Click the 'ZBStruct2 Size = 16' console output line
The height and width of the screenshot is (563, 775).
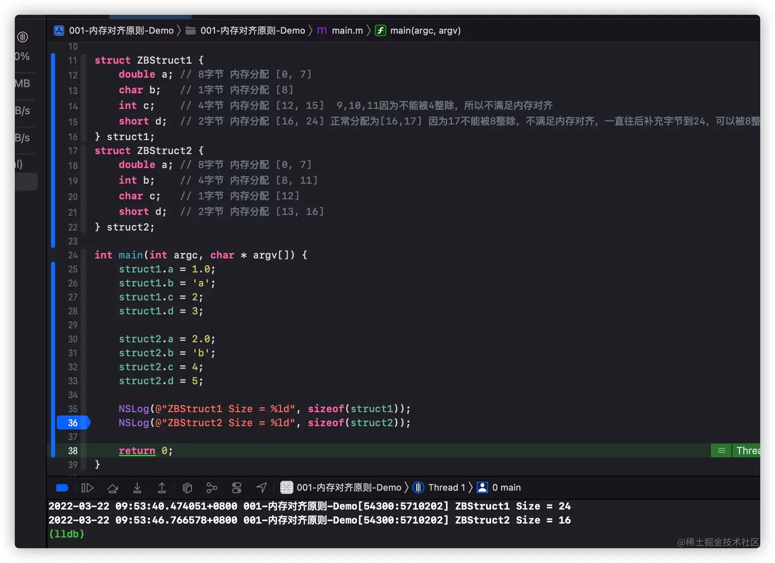coord(310,520)
